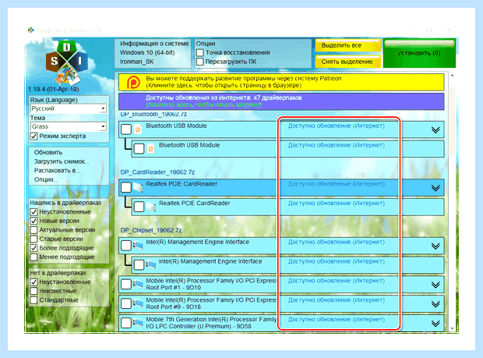Click top Intel Management Engine Interface device icon
Image resolution: width=483 pixels, height=358 pixels.
click(138, 246)
